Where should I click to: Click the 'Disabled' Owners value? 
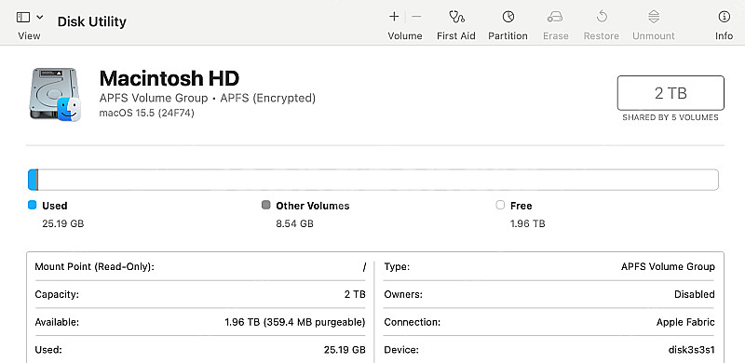point(694,294)
